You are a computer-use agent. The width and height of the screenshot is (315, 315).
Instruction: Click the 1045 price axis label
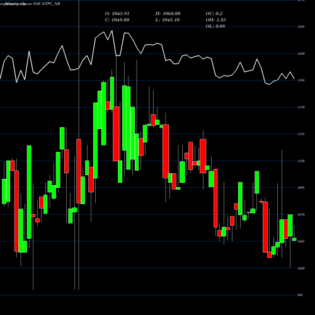tap(301, 241)
